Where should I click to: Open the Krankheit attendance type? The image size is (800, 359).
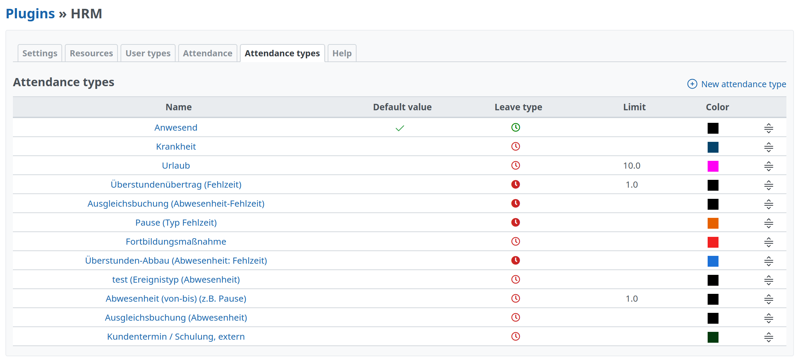[x=176, y=147]
